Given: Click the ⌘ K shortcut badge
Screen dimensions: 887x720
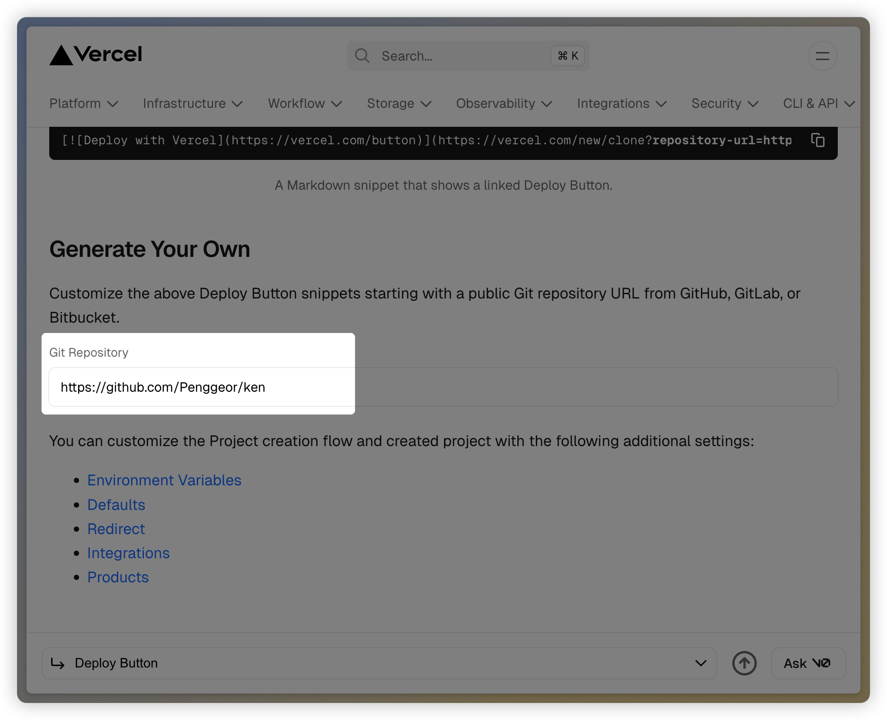Looking at the screenshot, I should pos(568,56).
